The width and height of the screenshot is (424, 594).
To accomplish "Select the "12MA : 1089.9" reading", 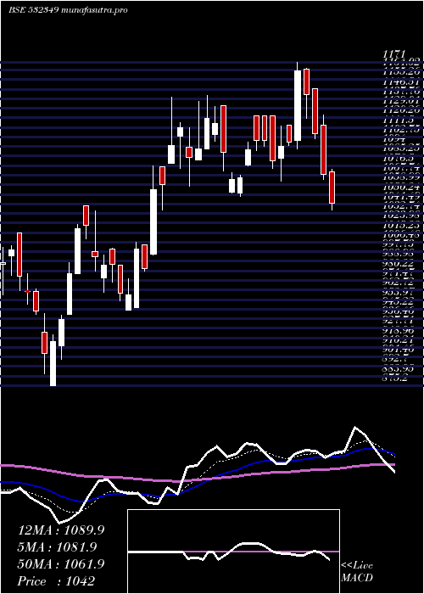I will point(61,530).
